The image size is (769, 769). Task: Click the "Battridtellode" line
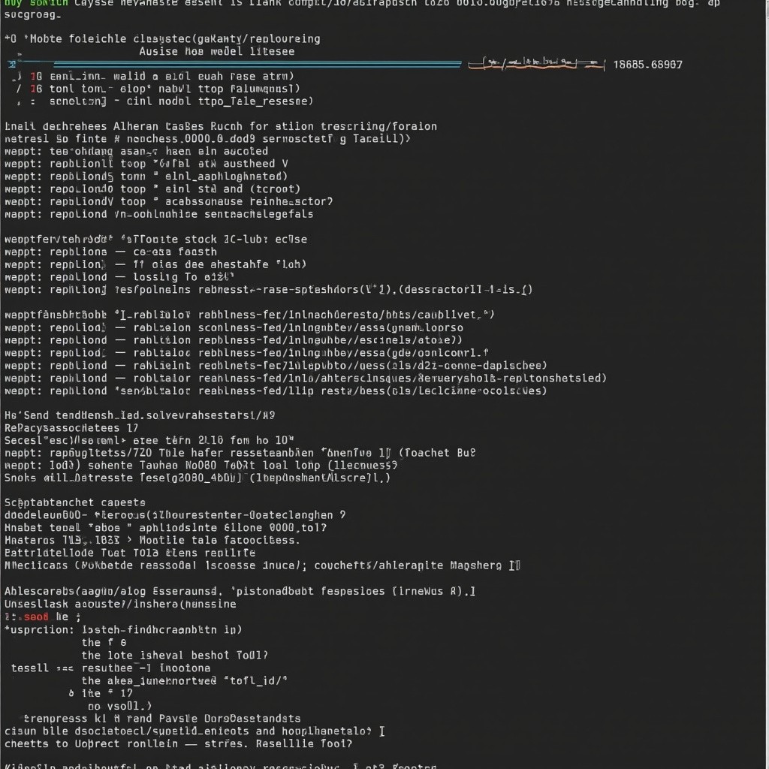(151, 553)
